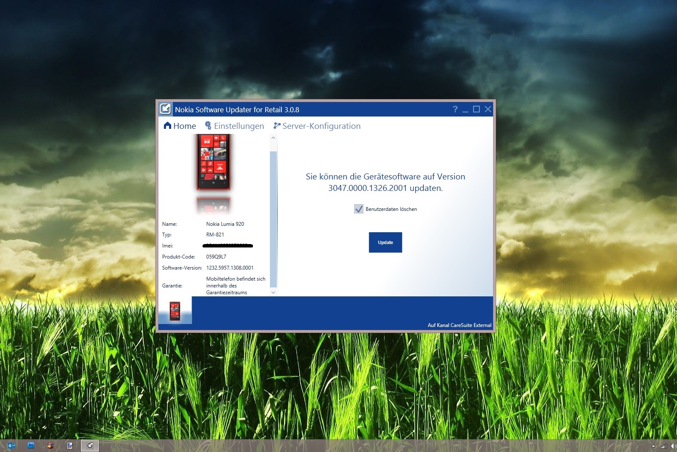The image size is (677, 452).
Task: Click the Home house icon
Action: (167, 125)
